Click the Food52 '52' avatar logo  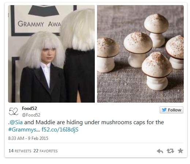click(14, 111)
